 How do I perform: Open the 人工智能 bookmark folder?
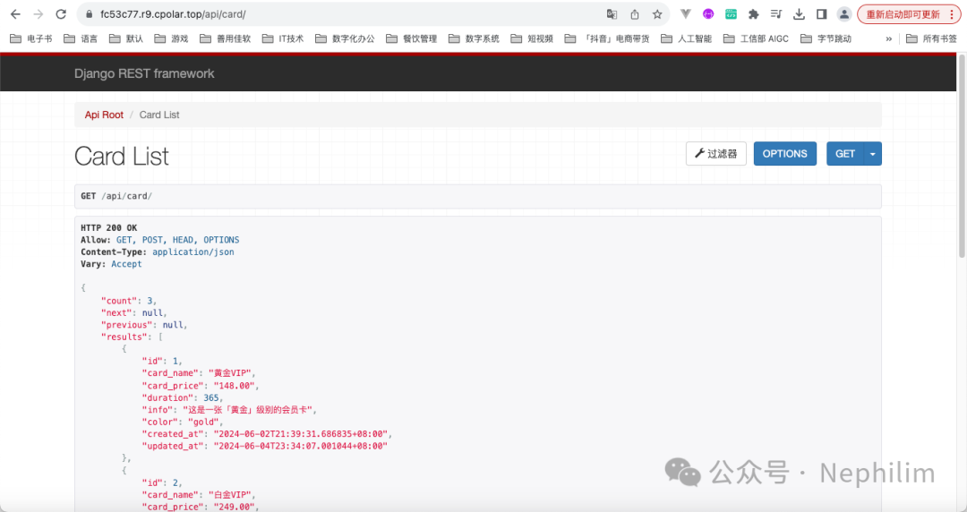click(686, 38)
